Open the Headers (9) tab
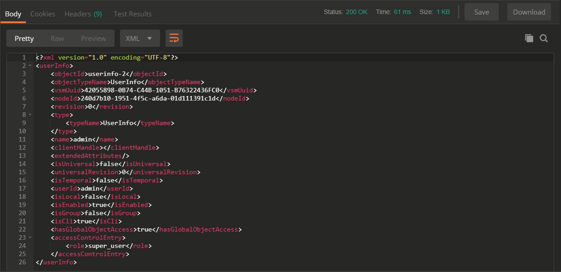Screen dimensions: 561x272 coord(83,14)
